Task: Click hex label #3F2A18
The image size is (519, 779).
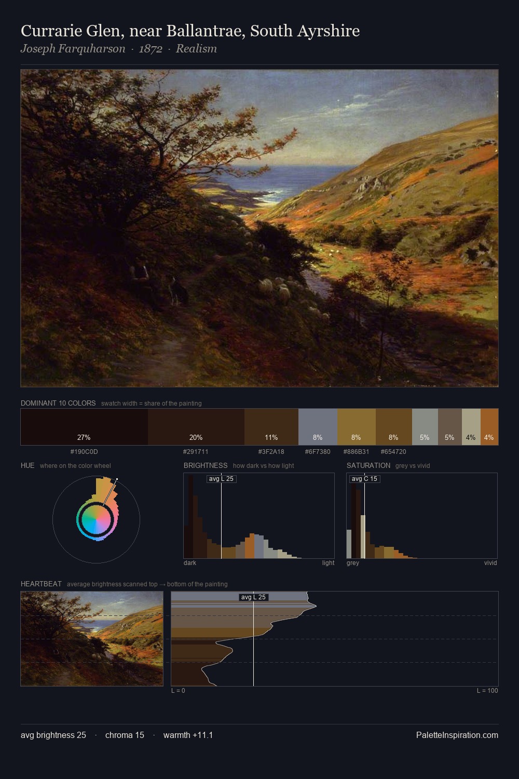Action: [x=271, y=452]
